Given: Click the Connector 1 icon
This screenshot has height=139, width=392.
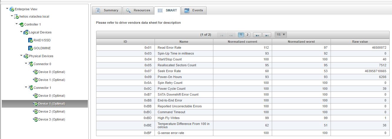Looking at the screenshot, I should [x=31, y=88].
